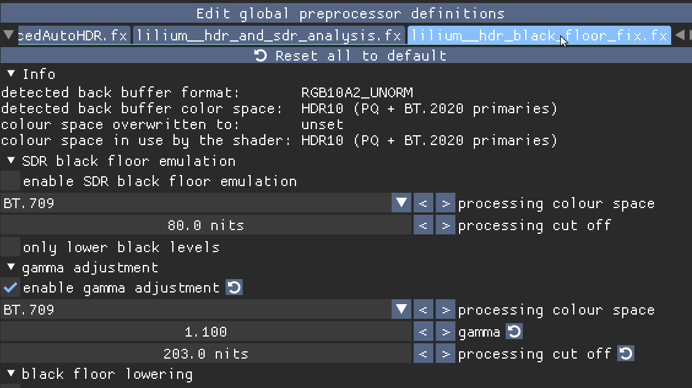Click the RGB10A2_UNORM format text

click(x=357, y=92)
